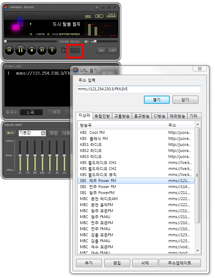
Task: Select KBS3 라디오 station
Action: tap(136, 157)
